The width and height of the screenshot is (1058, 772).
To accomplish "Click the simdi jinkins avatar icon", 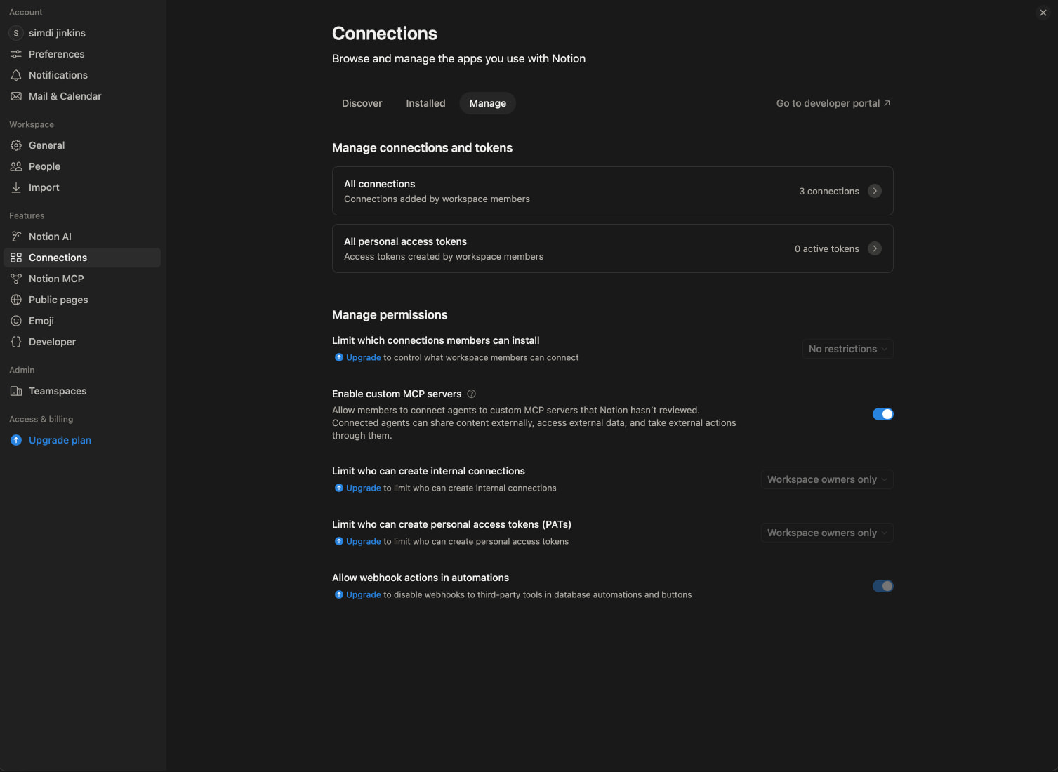I will (x=16, y=33).
